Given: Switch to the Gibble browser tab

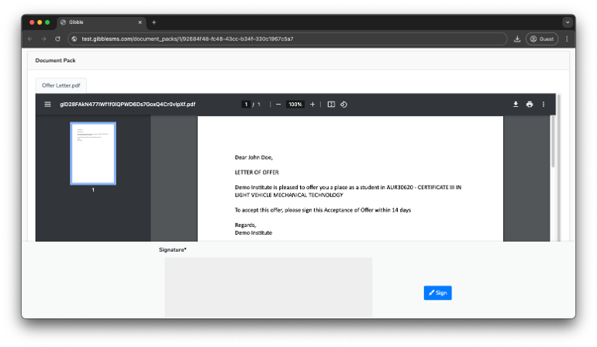Looking at the screenshot, I should [101, 22].
